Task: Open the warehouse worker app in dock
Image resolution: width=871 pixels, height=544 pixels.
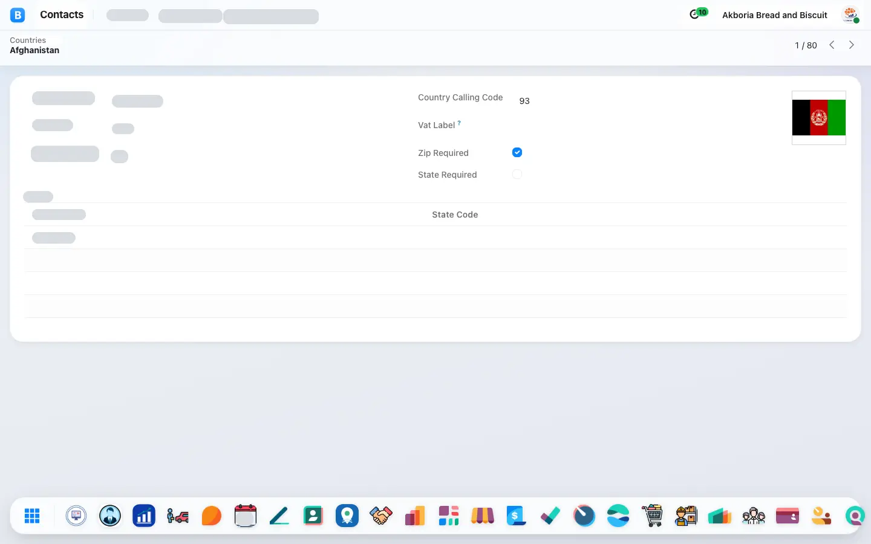Action: 686,516
